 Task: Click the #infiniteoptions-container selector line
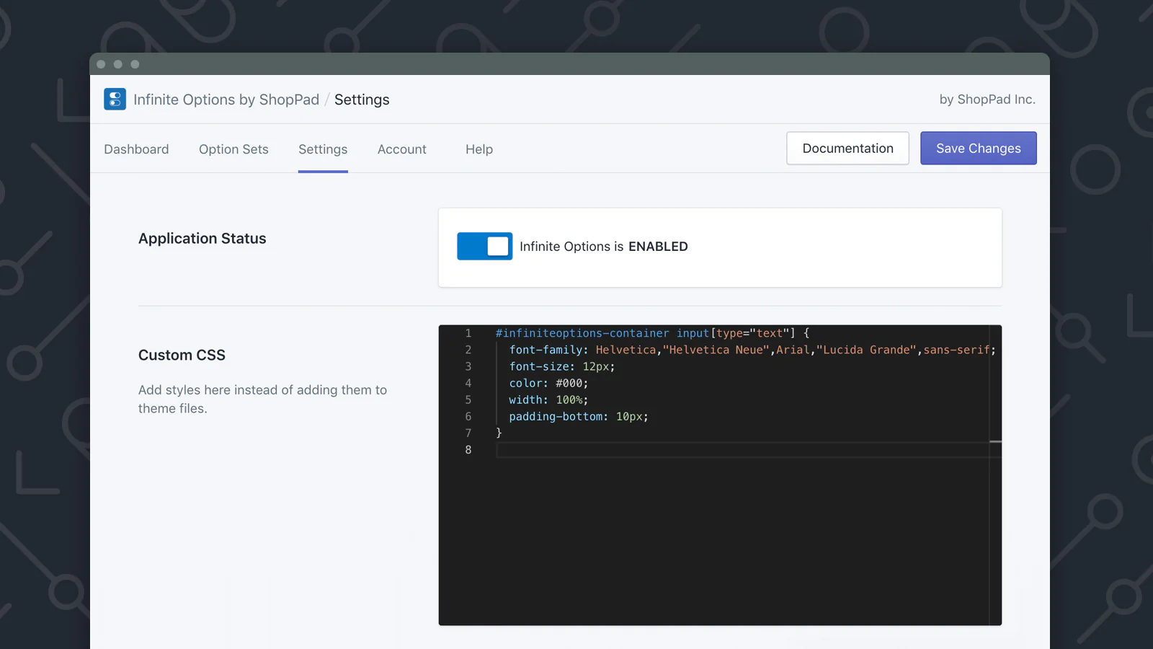tap(652, 333)
